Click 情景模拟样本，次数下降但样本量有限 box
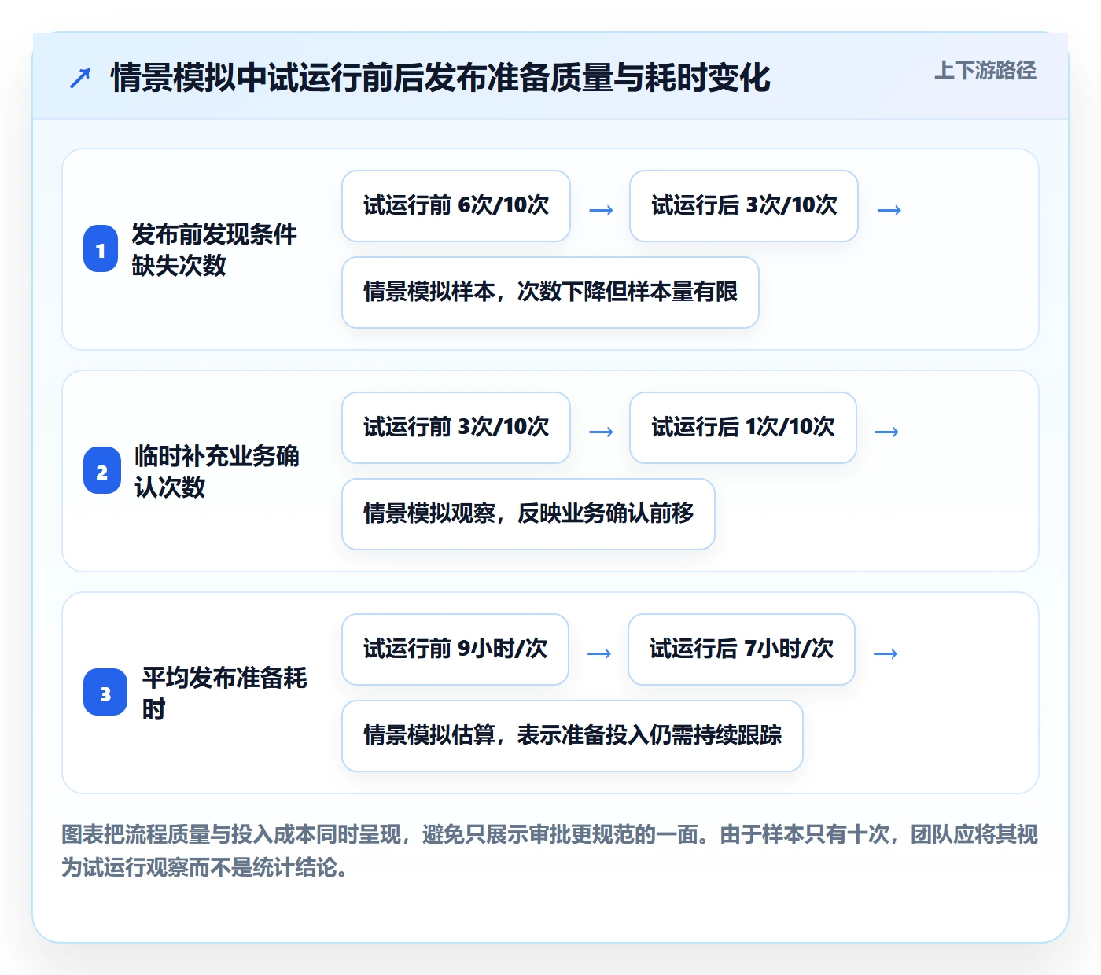Screen dimensions: 1101x975 (550, 292)
